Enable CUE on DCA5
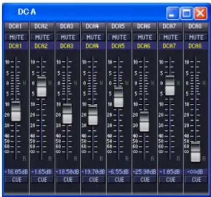The width and height of the screenshot is (211, 197). 119,179
